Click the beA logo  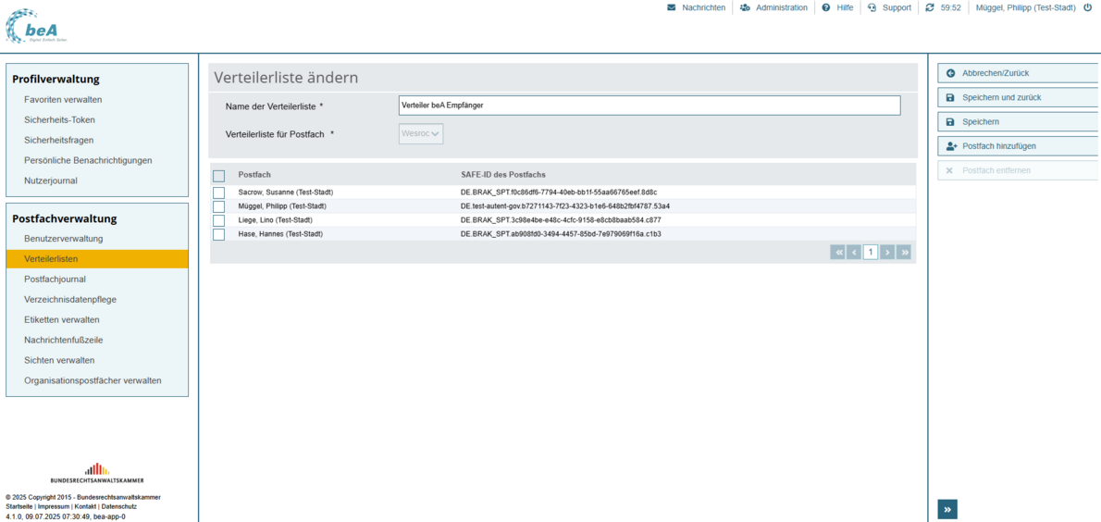[36, 27]
